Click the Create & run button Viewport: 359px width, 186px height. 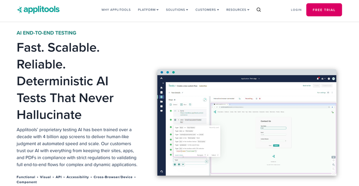[327, 86]
